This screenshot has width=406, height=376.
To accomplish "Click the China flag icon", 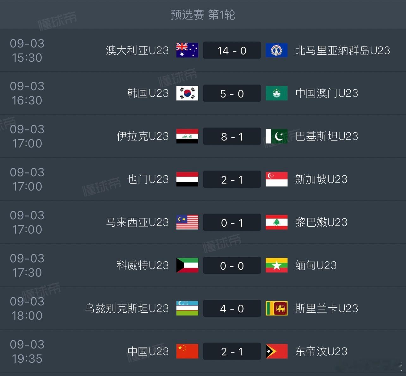I will coord(187,352).
